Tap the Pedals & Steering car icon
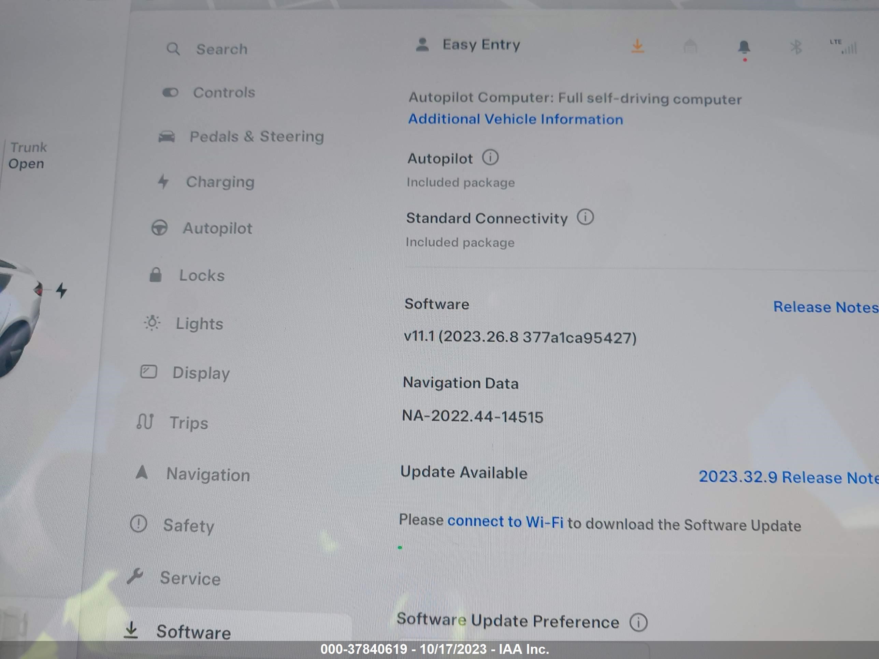Screen dimensions: 879x659 (x=167, y=137)
